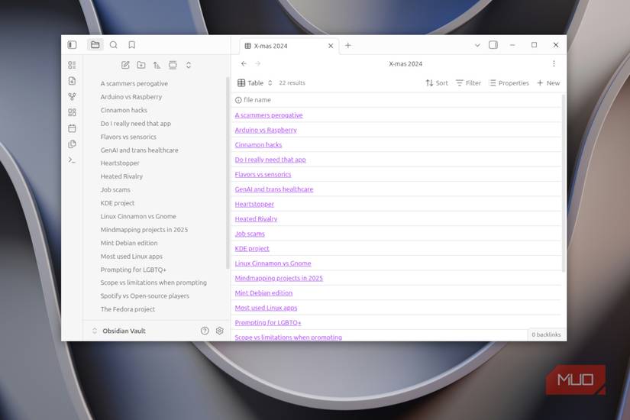Open the search magnifier icon

[114, 44]
